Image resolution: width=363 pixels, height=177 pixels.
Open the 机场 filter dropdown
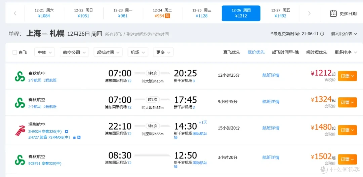pos(138,52)
